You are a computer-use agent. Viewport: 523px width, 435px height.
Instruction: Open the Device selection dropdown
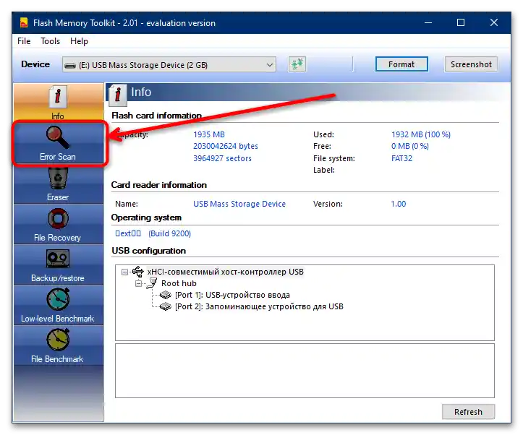(169, 64)
